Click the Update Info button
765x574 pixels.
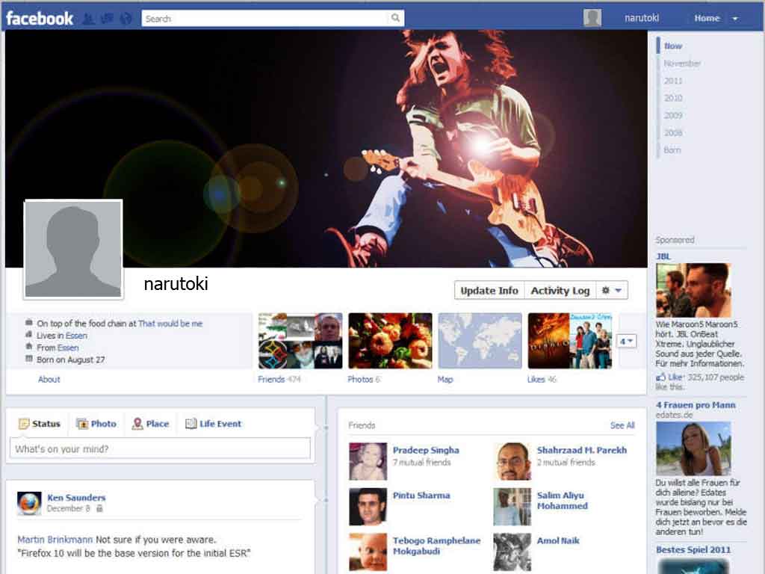489,291
